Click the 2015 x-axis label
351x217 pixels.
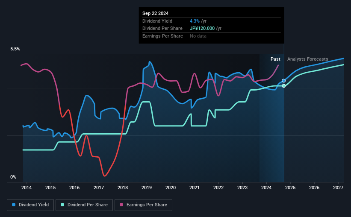click(x=50, y=188)
